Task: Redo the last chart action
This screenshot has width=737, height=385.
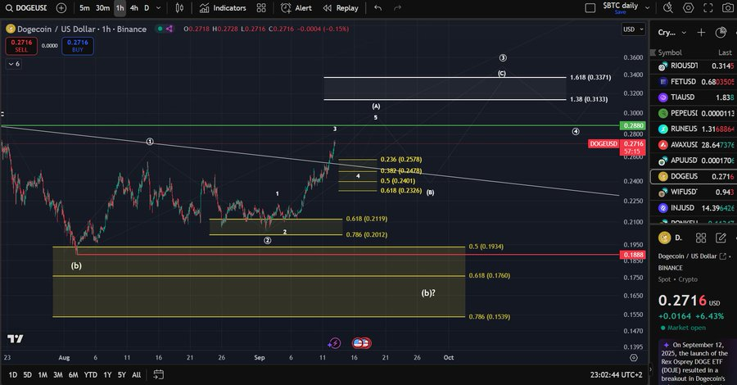Action: (398, 8)
